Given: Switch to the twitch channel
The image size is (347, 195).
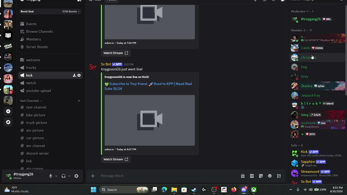Looking at the screenshot, I should pos(50,83).
